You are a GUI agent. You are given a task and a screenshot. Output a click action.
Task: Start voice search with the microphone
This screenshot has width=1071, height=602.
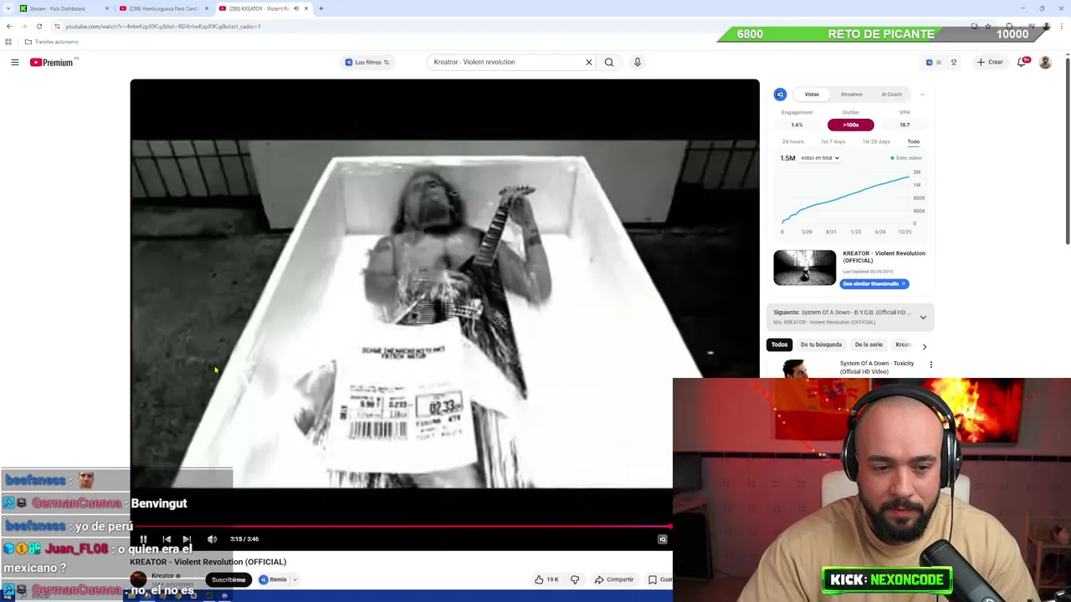pos(638,62)
